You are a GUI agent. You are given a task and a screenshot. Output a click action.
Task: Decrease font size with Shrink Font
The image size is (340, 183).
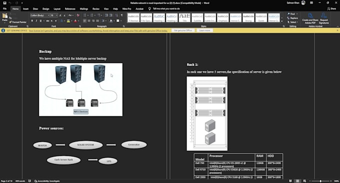tap(64, 15)
